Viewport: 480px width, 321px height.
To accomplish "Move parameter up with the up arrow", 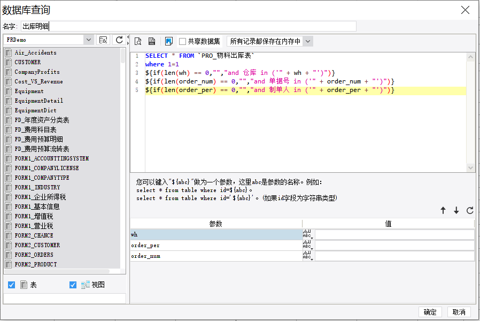I will click(443, 210).
